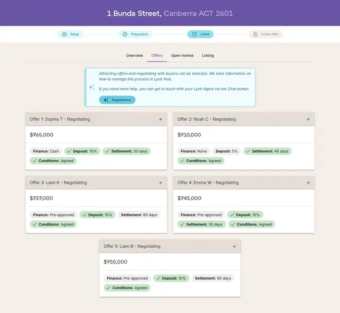340x313 pixels.
Task: Click Finance: Pre-approved in Liam K offer
Action: pyautogui.click(x=53, y=215)
